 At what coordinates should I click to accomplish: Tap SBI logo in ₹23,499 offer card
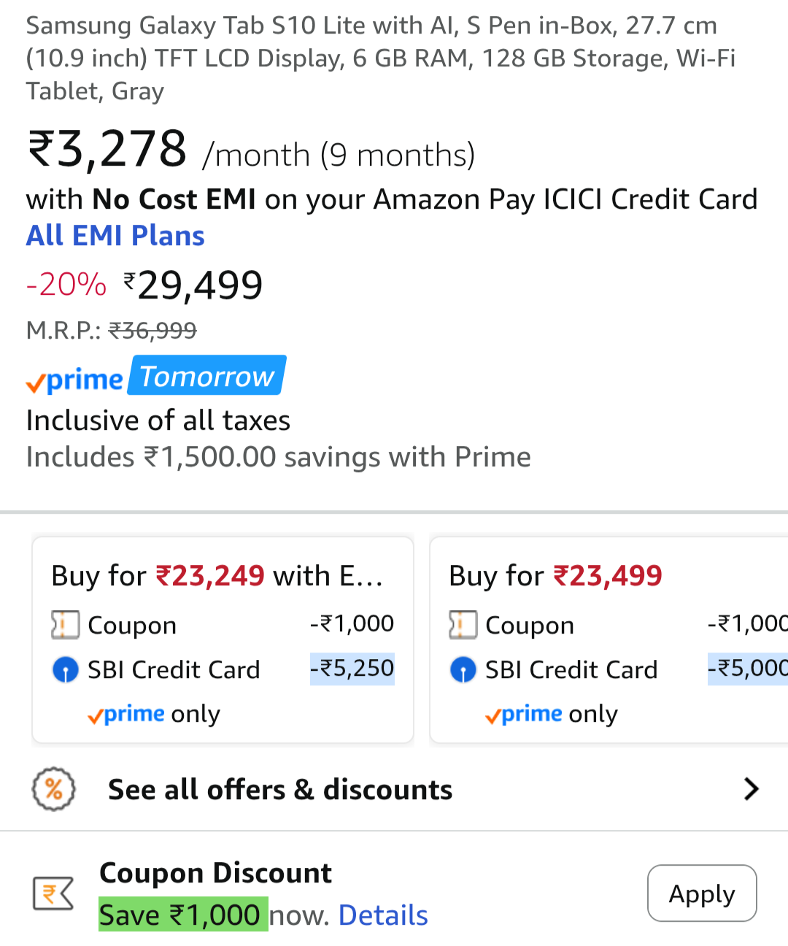(463, 669)
